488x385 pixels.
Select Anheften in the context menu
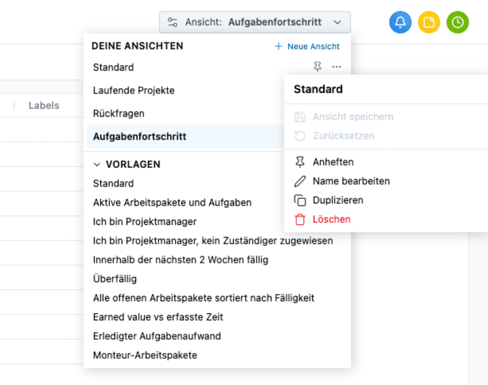click(386, 162)
